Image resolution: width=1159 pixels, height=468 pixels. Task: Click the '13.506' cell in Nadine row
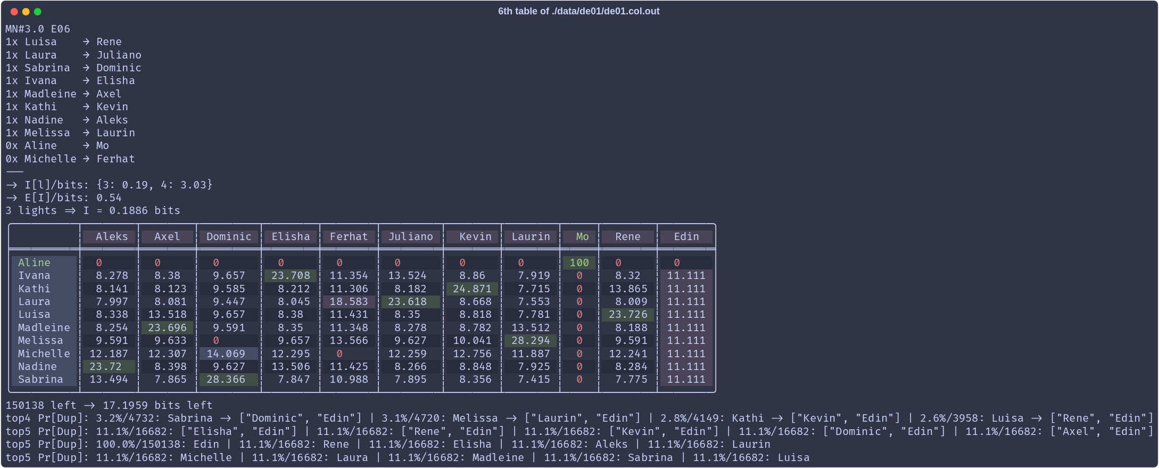(x=291, y=366)
